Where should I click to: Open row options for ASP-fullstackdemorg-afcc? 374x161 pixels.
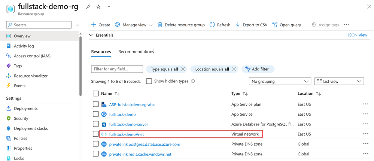[366, 104]
